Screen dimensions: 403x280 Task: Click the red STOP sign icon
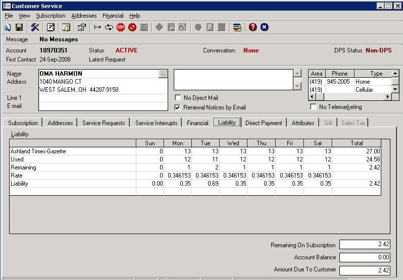click(121, 27)
